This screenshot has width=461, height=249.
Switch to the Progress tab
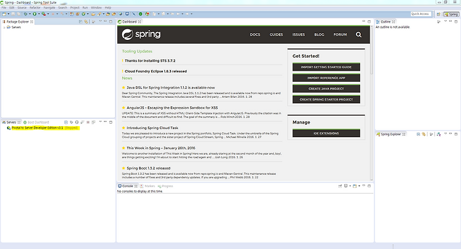tap(165, 186)
